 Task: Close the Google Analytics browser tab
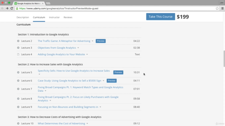pos(43,3)
